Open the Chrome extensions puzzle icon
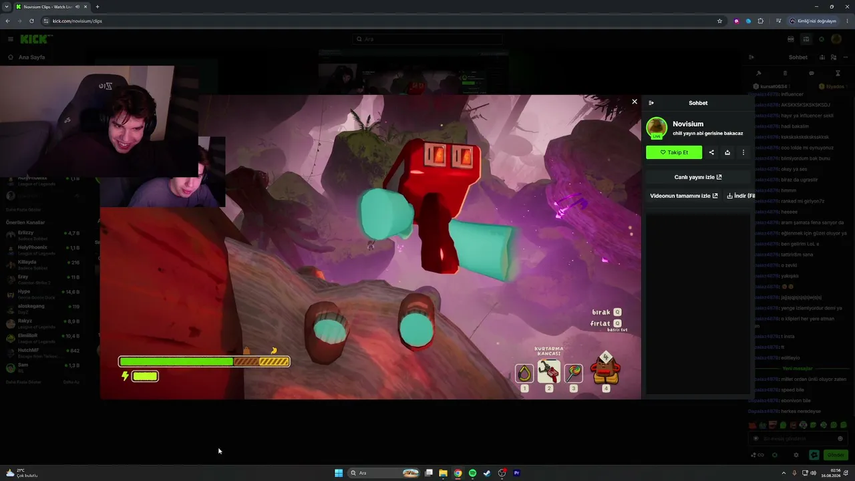Screen dimensions: 855x481 click(761, 21)
